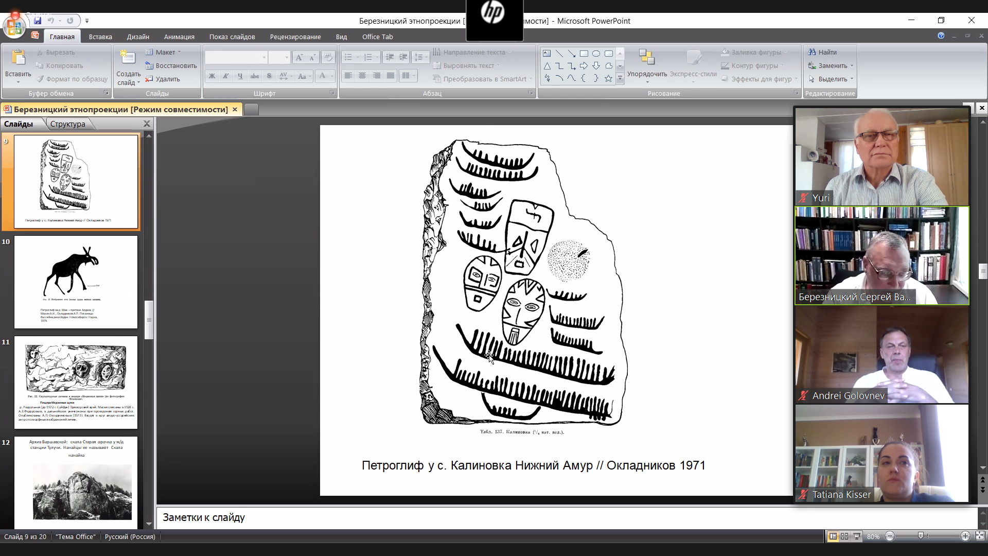This screenshot has width=988, height=556.
Task: Open the Макет (Layout) dropdown
Action: (164, 52)
